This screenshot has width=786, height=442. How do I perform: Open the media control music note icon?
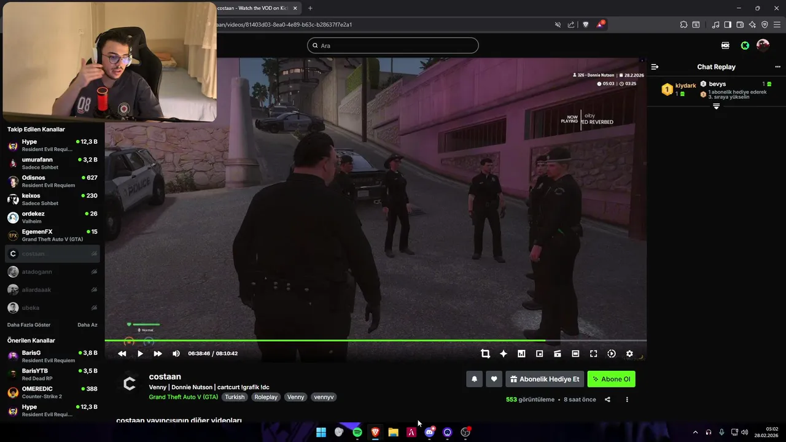click(x=715, y=25)
